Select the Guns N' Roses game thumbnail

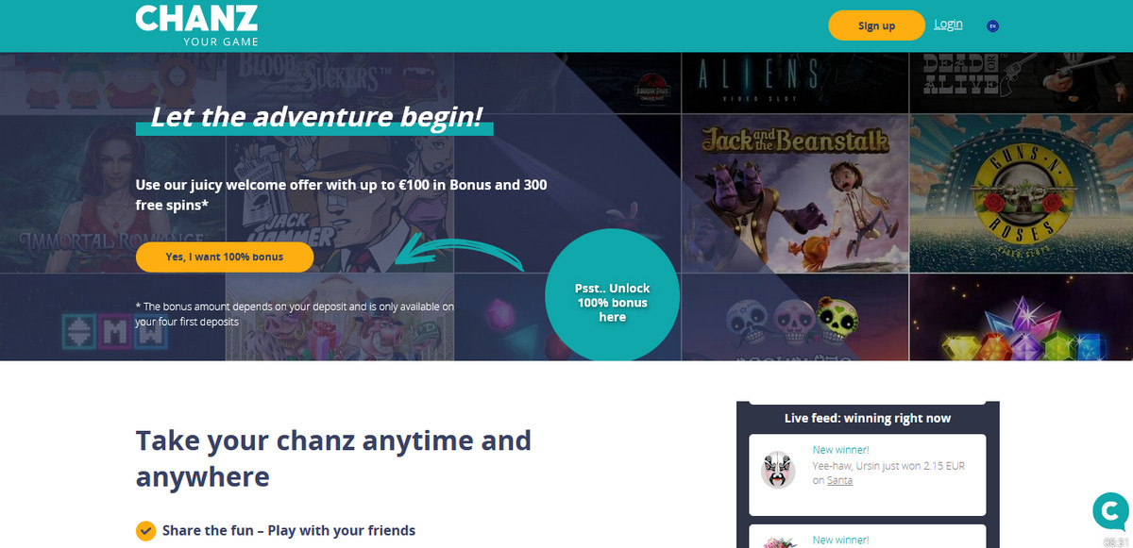click(x=1022, y=193)
